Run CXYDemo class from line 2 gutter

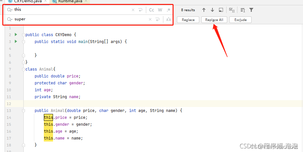coord(16,35)
